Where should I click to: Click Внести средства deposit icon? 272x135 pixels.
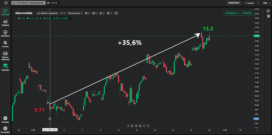[x=5, y=55]
